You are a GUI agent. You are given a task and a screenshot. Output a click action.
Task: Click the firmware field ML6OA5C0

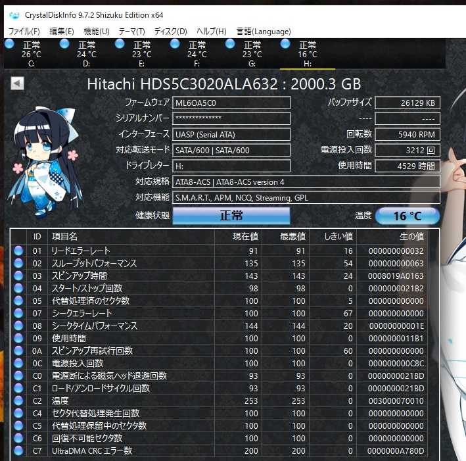231,103
